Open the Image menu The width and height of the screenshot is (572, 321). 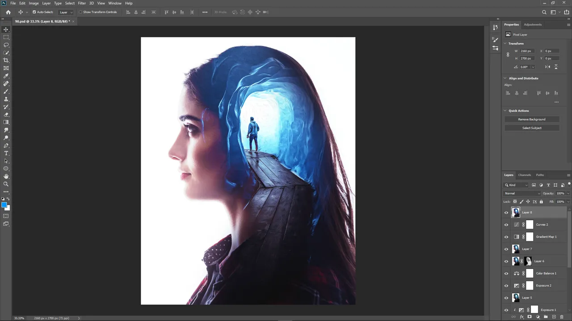[34, 3]
